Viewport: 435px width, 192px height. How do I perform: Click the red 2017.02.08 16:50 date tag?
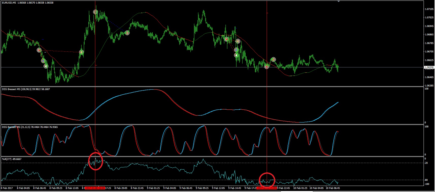coord(95,188)
